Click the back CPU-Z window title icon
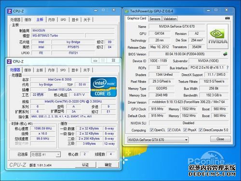 click(10, 11)
